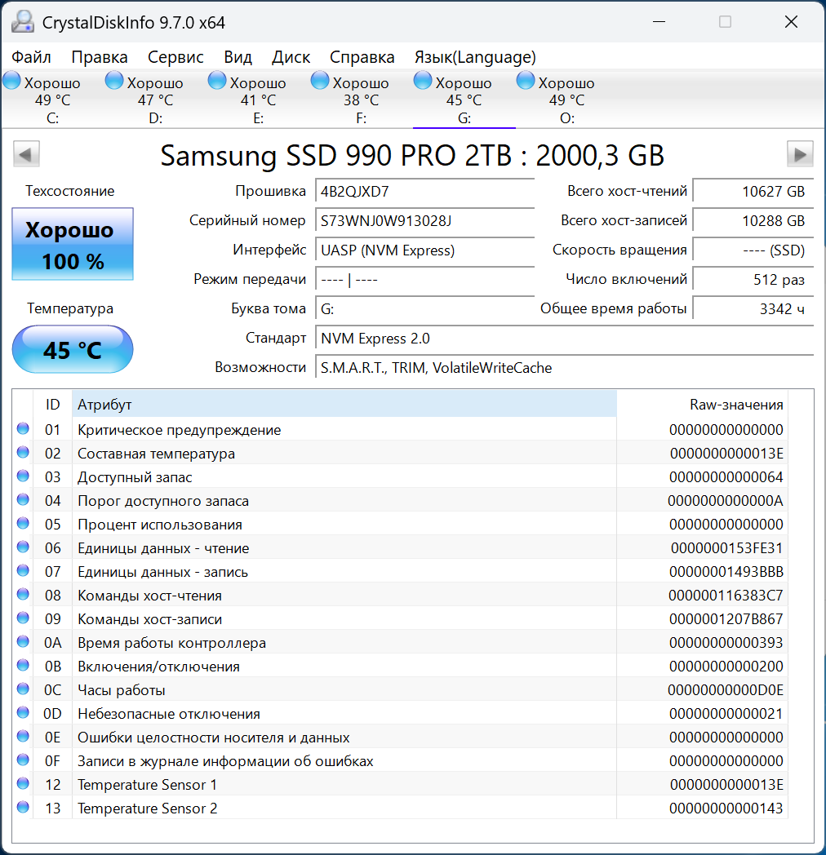Click the left arrow to view previous drive
826x855 pixels.
(x=25, y=153)
